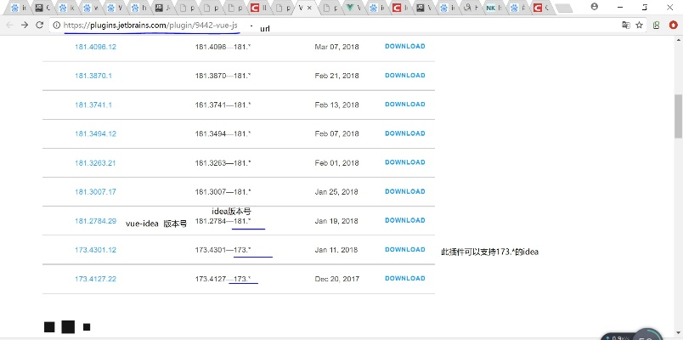Click the date Mar 07, 2018
Viewport: 683px width, 340px height.
[336, 47]
